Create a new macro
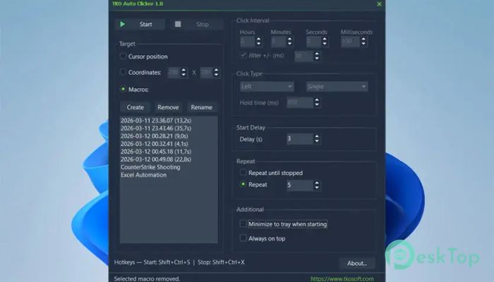494x282 pixels. point(135,107)
